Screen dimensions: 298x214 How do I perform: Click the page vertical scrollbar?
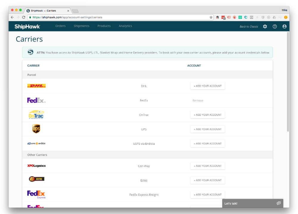(x=288, y=82)
